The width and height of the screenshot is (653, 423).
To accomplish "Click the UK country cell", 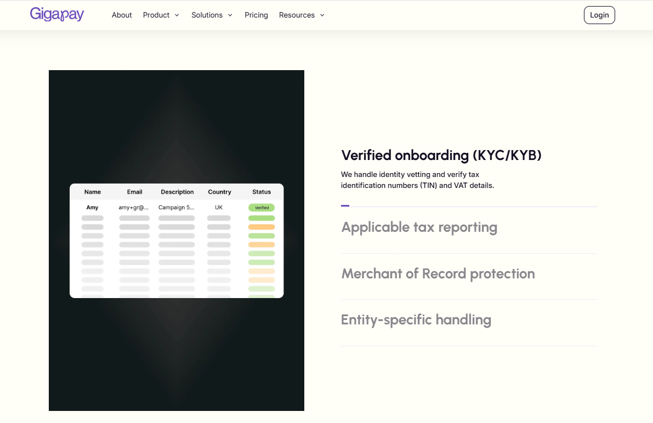I will [219, 207].
